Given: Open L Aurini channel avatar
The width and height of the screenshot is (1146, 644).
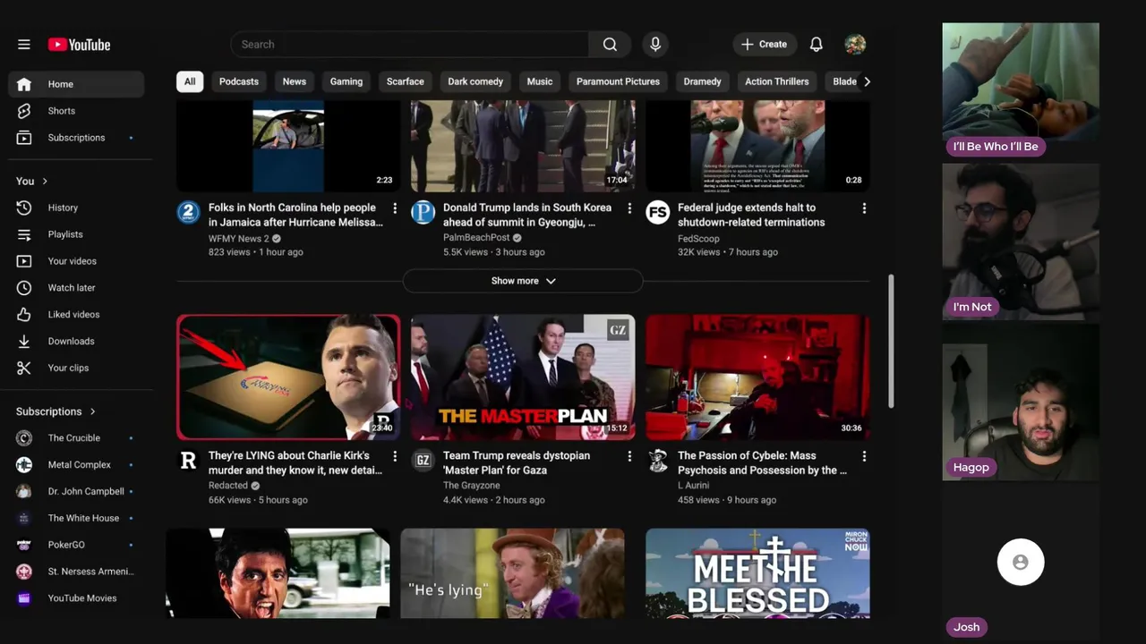Looking at the screenshot, I should [657, 461].
